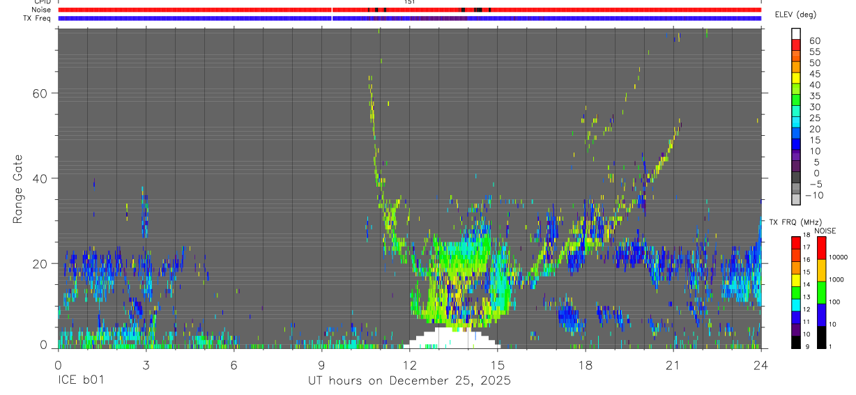Click the '9' hour tick on the UT axis
The height and width of the screenshot is (395, 856).
(321, 364)
